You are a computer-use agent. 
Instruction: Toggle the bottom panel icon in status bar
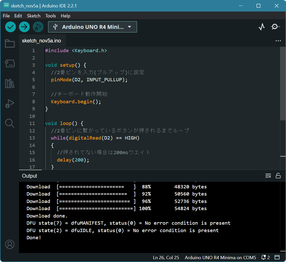[x=277, y=257]
